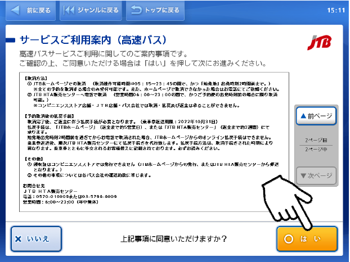Click the question 上記事項に同意いただけますか？
Viewport: 350px width, 262px height.
tap(174, 239)
